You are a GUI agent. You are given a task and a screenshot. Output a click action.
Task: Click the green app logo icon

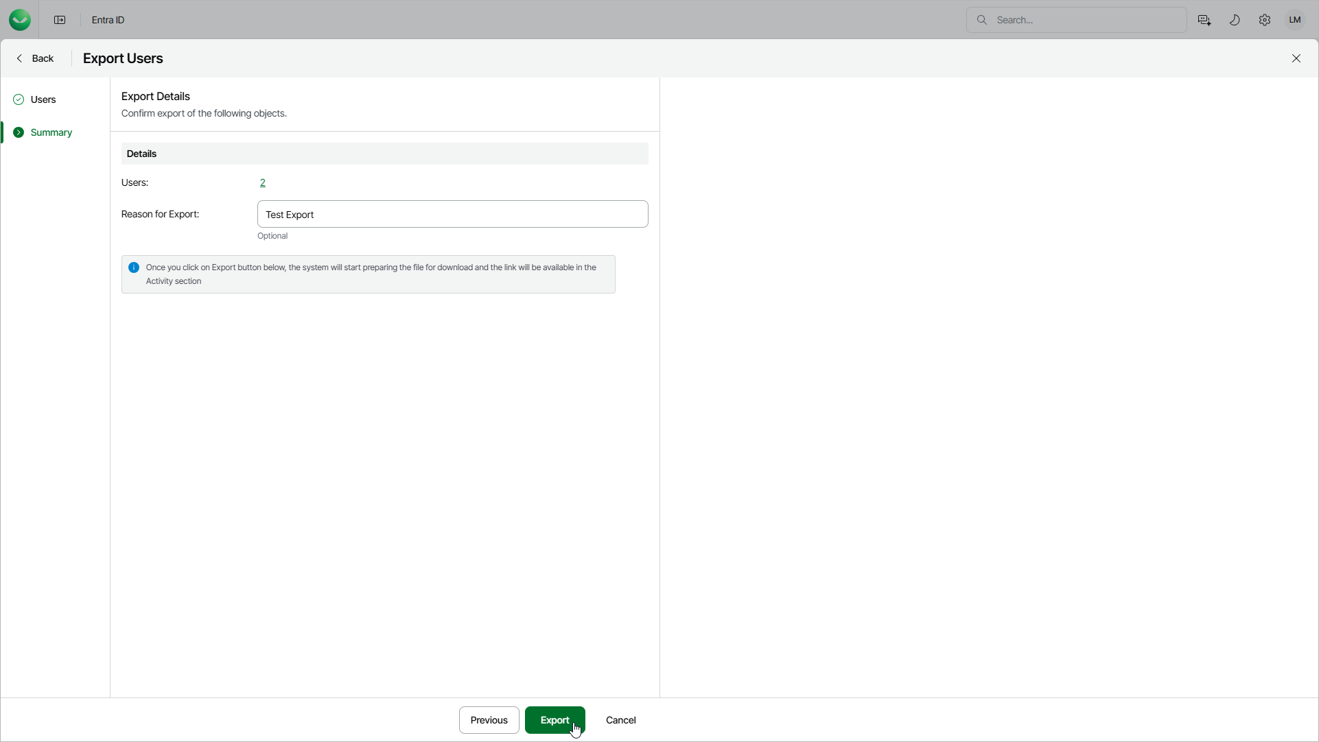(20, 20)
